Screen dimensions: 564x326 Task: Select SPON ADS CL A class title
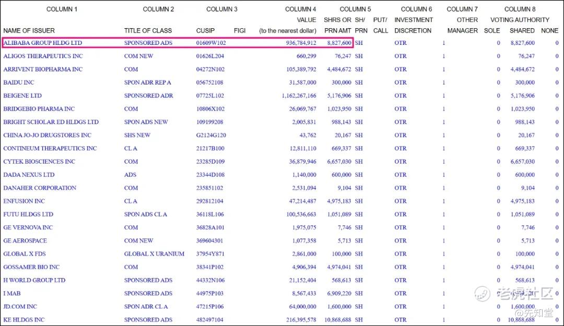(x=146, y=214)
